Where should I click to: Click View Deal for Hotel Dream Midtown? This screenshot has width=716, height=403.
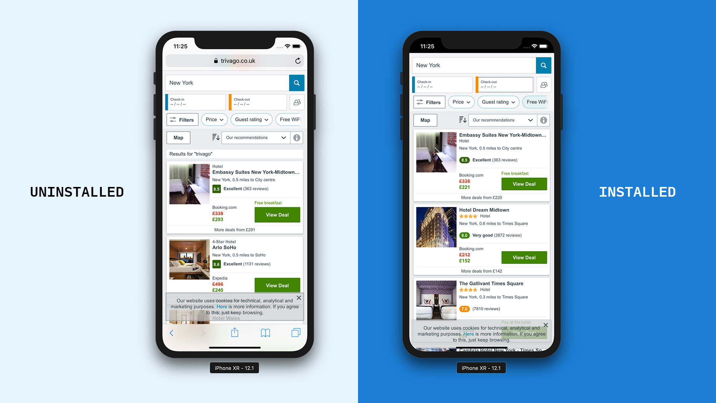(x=523, y=257)
